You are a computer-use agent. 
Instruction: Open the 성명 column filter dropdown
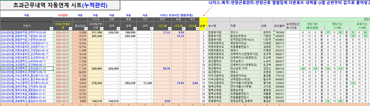(271, 29)
